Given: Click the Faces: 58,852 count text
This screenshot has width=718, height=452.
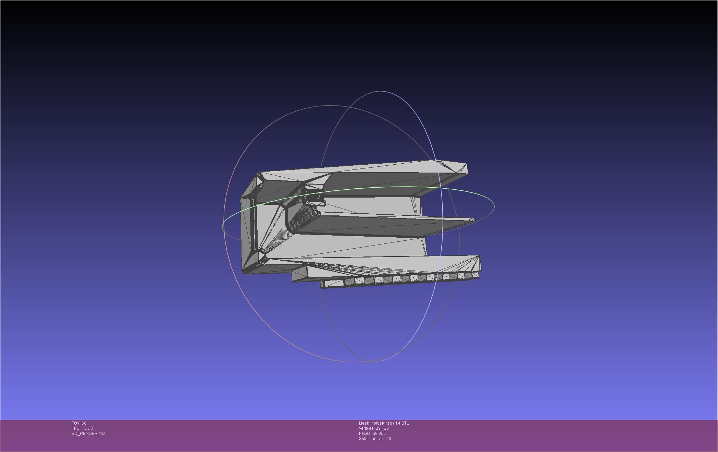Looking at the screenshot, I should (x=372, y=434).
